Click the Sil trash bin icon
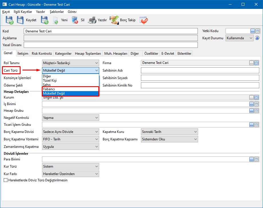 [x=75, y=20]
